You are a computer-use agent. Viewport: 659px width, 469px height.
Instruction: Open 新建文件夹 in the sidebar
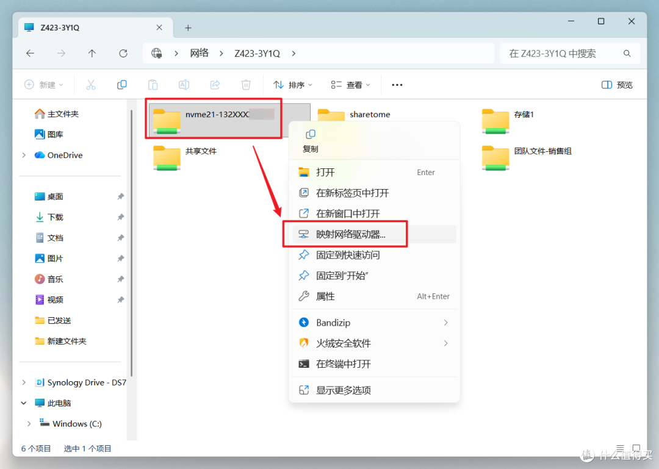tap(60, 341)
